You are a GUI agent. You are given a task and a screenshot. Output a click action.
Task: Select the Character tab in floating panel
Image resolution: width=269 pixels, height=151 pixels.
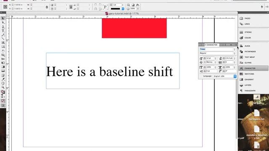211,45
